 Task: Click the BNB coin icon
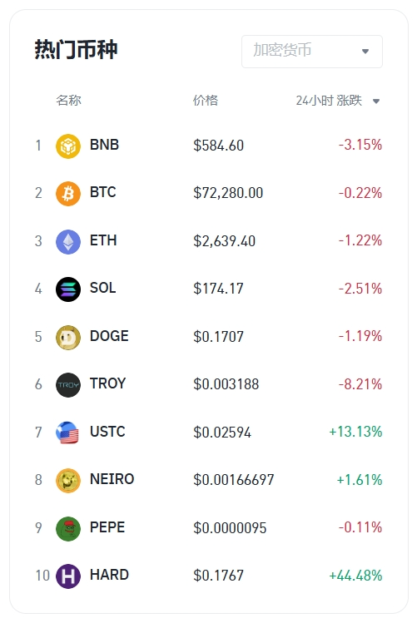[x=68, y=146]
